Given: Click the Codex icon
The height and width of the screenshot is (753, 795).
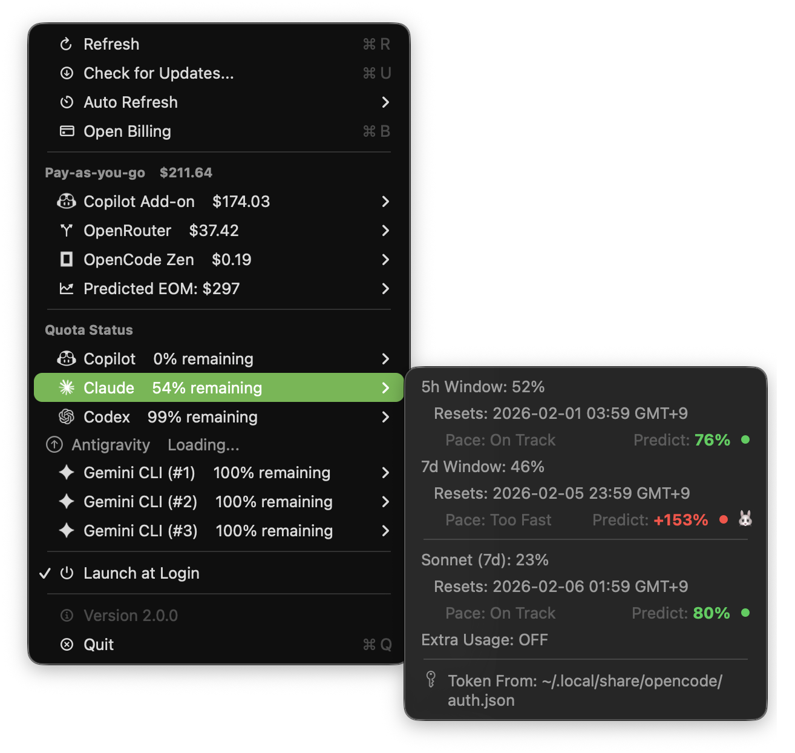Looking at the screenshot, I should [67, 417].
